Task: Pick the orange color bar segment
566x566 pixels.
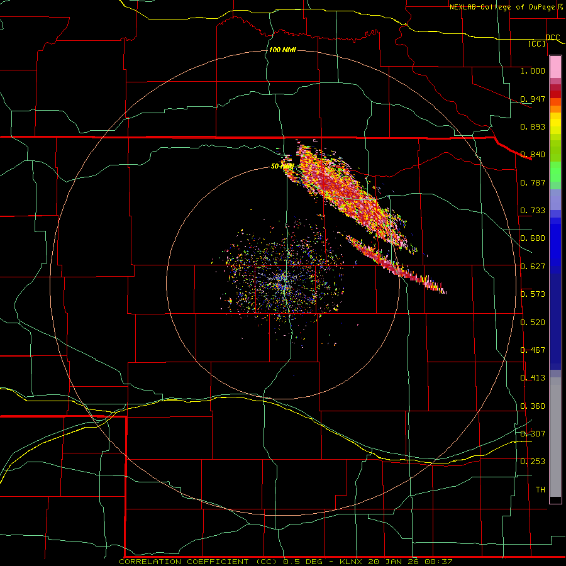Action: [x=555, y=109]
